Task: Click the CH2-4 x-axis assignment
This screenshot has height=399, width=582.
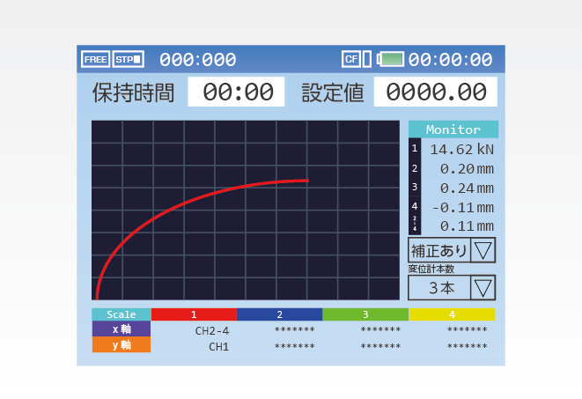Action: coord(212,330)
